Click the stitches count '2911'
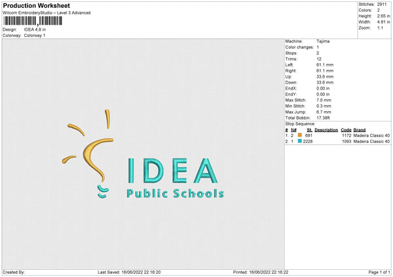The image size is (393, 277). (x=383, y=5)
